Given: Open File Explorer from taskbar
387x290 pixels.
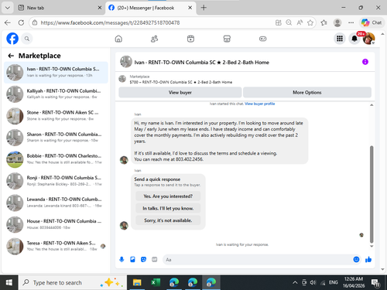Looking at the screenshot, I should pyautogui.click(x=137, y=283).
